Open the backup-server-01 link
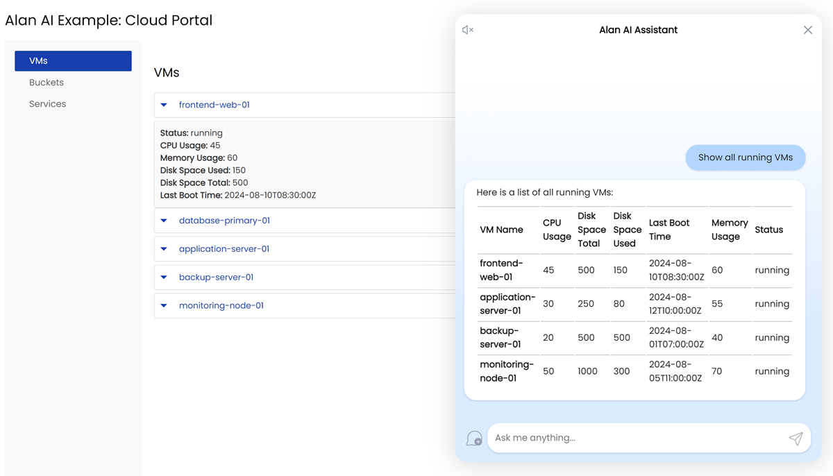The height and width of the screenshot is (476, 833). 217,277
